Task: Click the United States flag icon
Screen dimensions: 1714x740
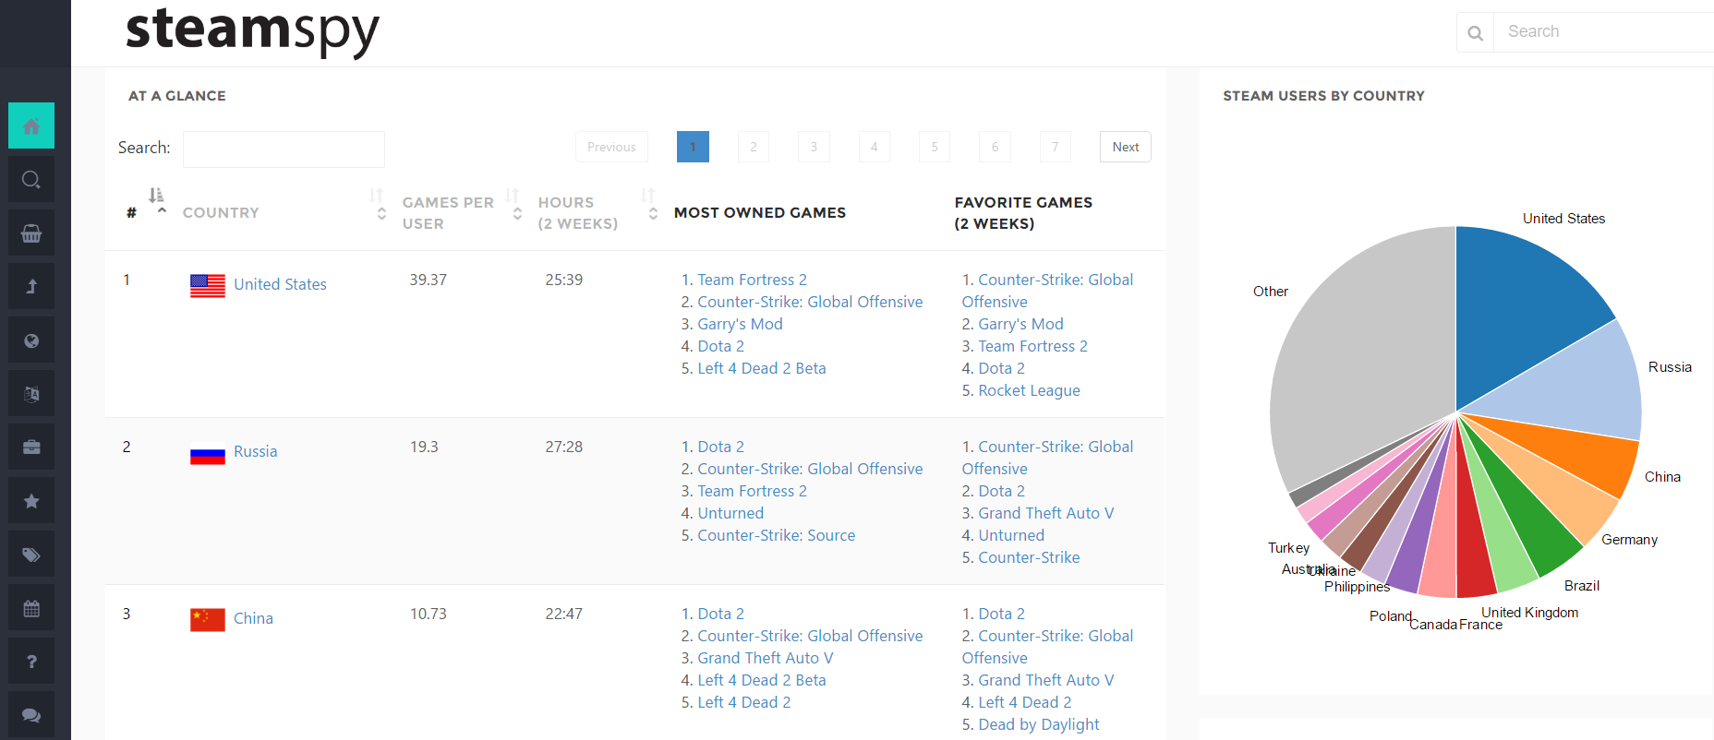Action: 208,286
